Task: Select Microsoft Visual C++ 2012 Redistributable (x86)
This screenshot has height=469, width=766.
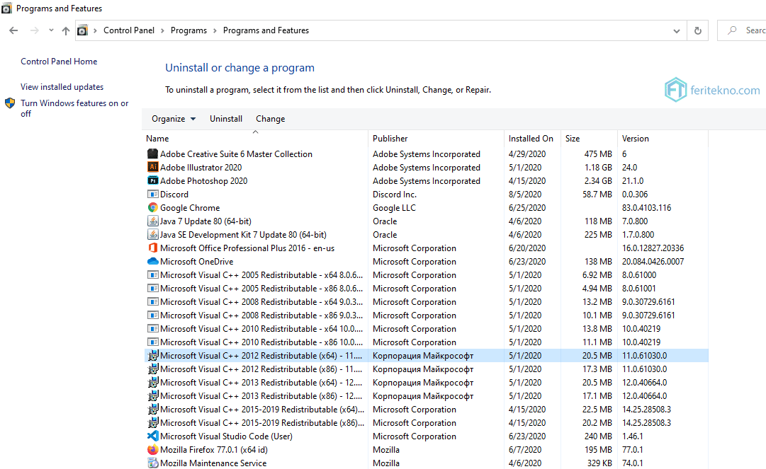Action: 261,369
